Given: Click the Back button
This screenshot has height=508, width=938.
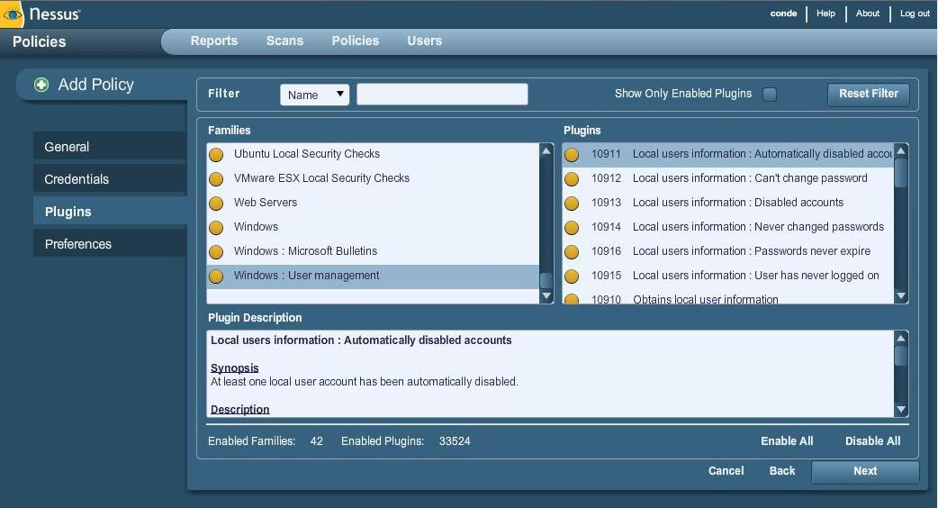Looking at the screenshot, I should point(782,471).
